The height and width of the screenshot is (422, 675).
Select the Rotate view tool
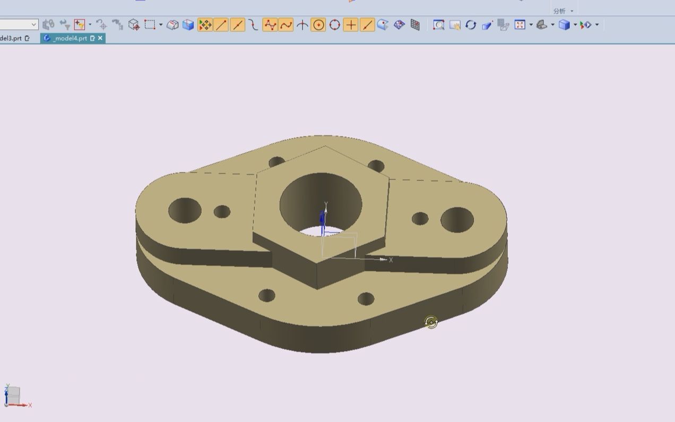(x=471, y=25)
